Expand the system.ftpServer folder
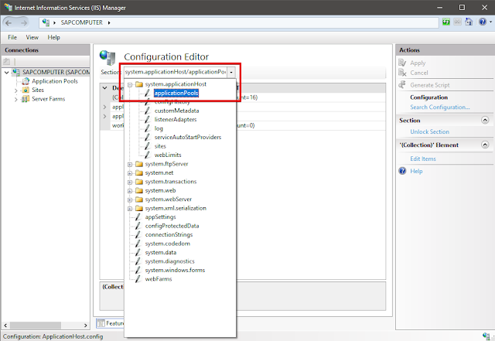The height and width of the screenshot is (341, 495). (x=130, y=165)
